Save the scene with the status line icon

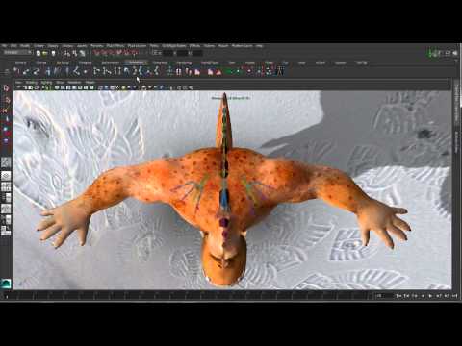53,53
